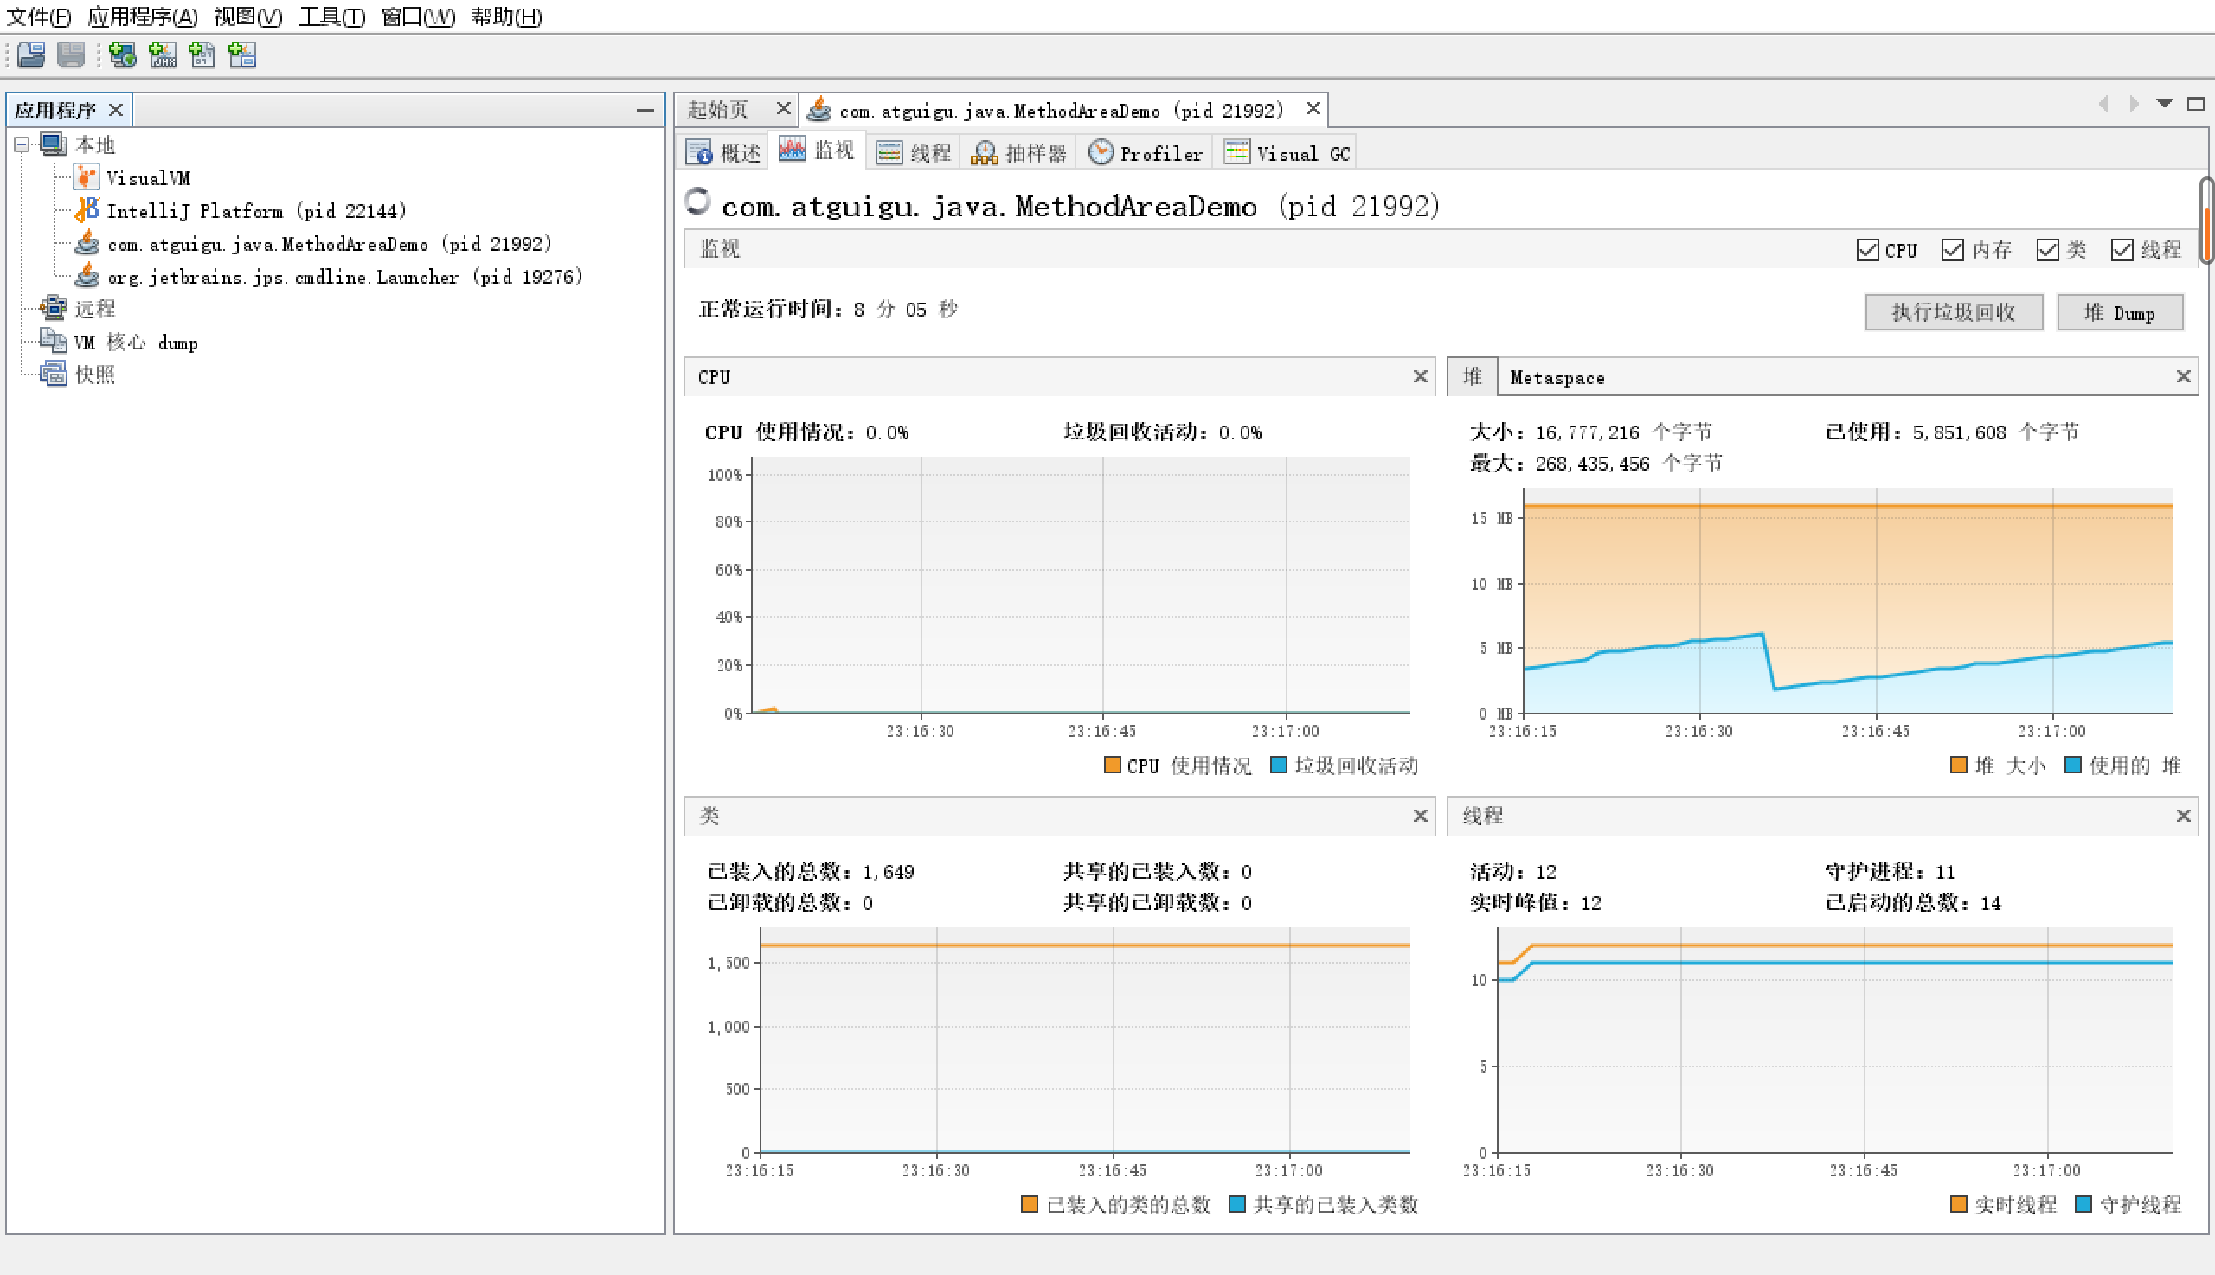Click the jps Launcher Java icon in tree

point(86,276)
